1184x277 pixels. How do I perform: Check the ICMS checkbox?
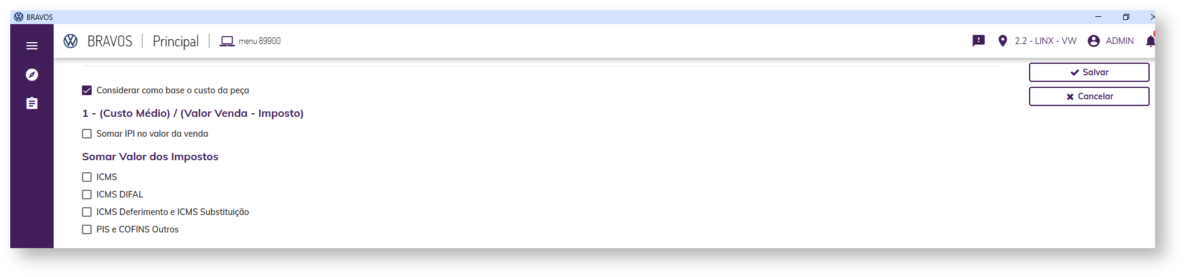[x=87, y=177]
